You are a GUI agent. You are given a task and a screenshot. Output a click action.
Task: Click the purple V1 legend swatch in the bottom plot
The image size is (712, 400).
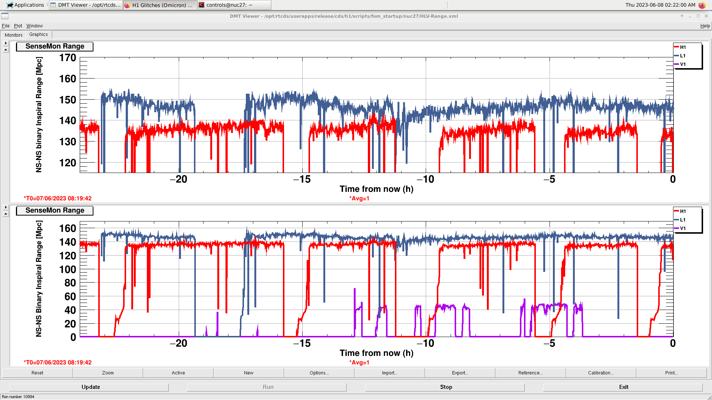[x=676, y=228]
